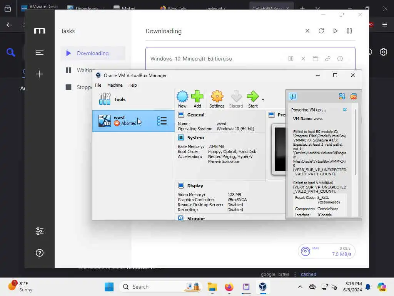Add a new download task plus icon
394x296 pixels.
40,74
